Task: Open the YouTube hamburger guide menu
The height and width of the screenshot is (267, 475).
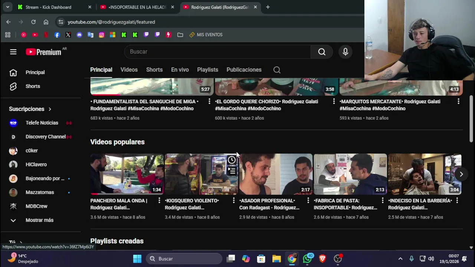Action: pos(13,52)
